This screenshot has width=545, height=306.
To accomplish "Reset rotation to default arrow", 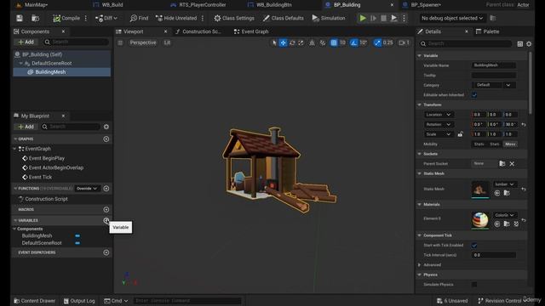I will click(524, 124).
